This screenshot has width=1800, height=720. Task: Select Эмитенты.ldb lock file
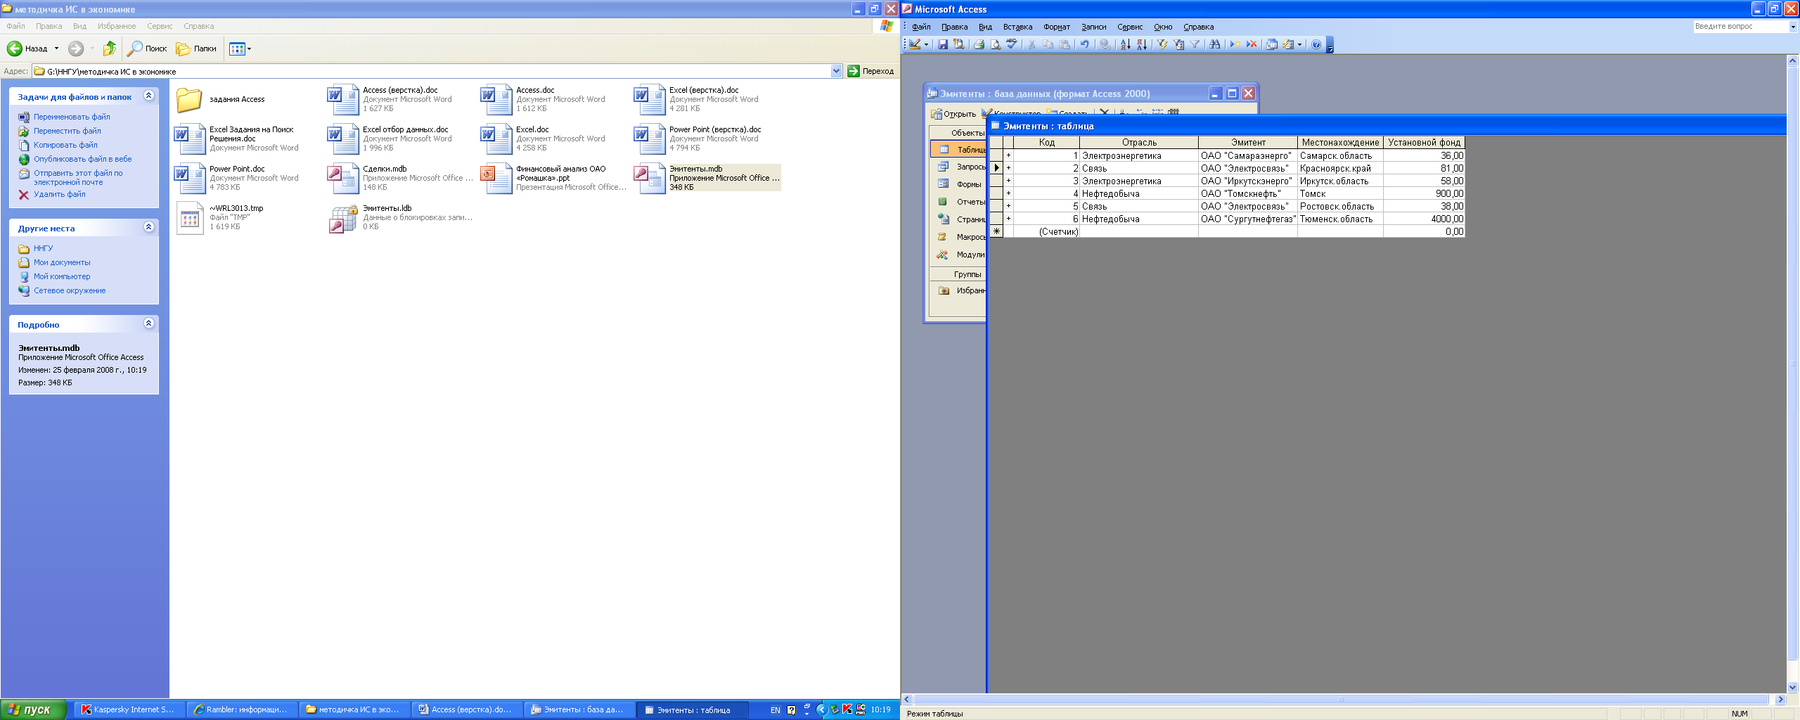pyautogui.click(x=401, y=217)
